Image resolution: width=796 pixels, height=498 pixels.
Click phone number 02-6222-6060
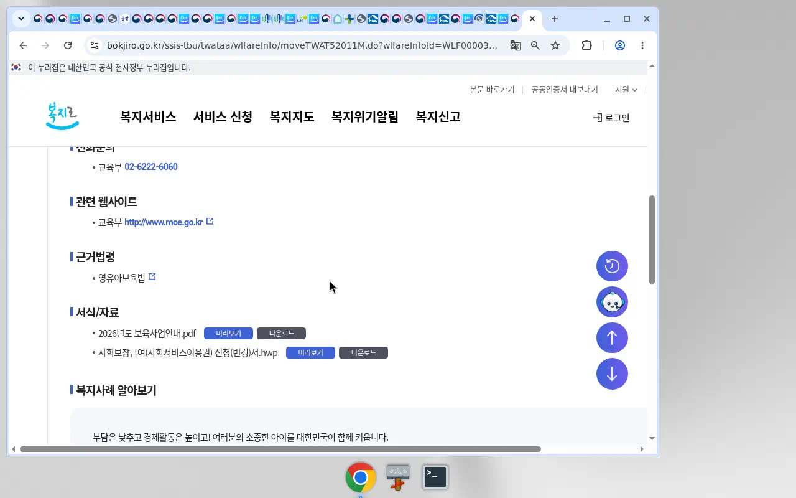pos(151,167)
